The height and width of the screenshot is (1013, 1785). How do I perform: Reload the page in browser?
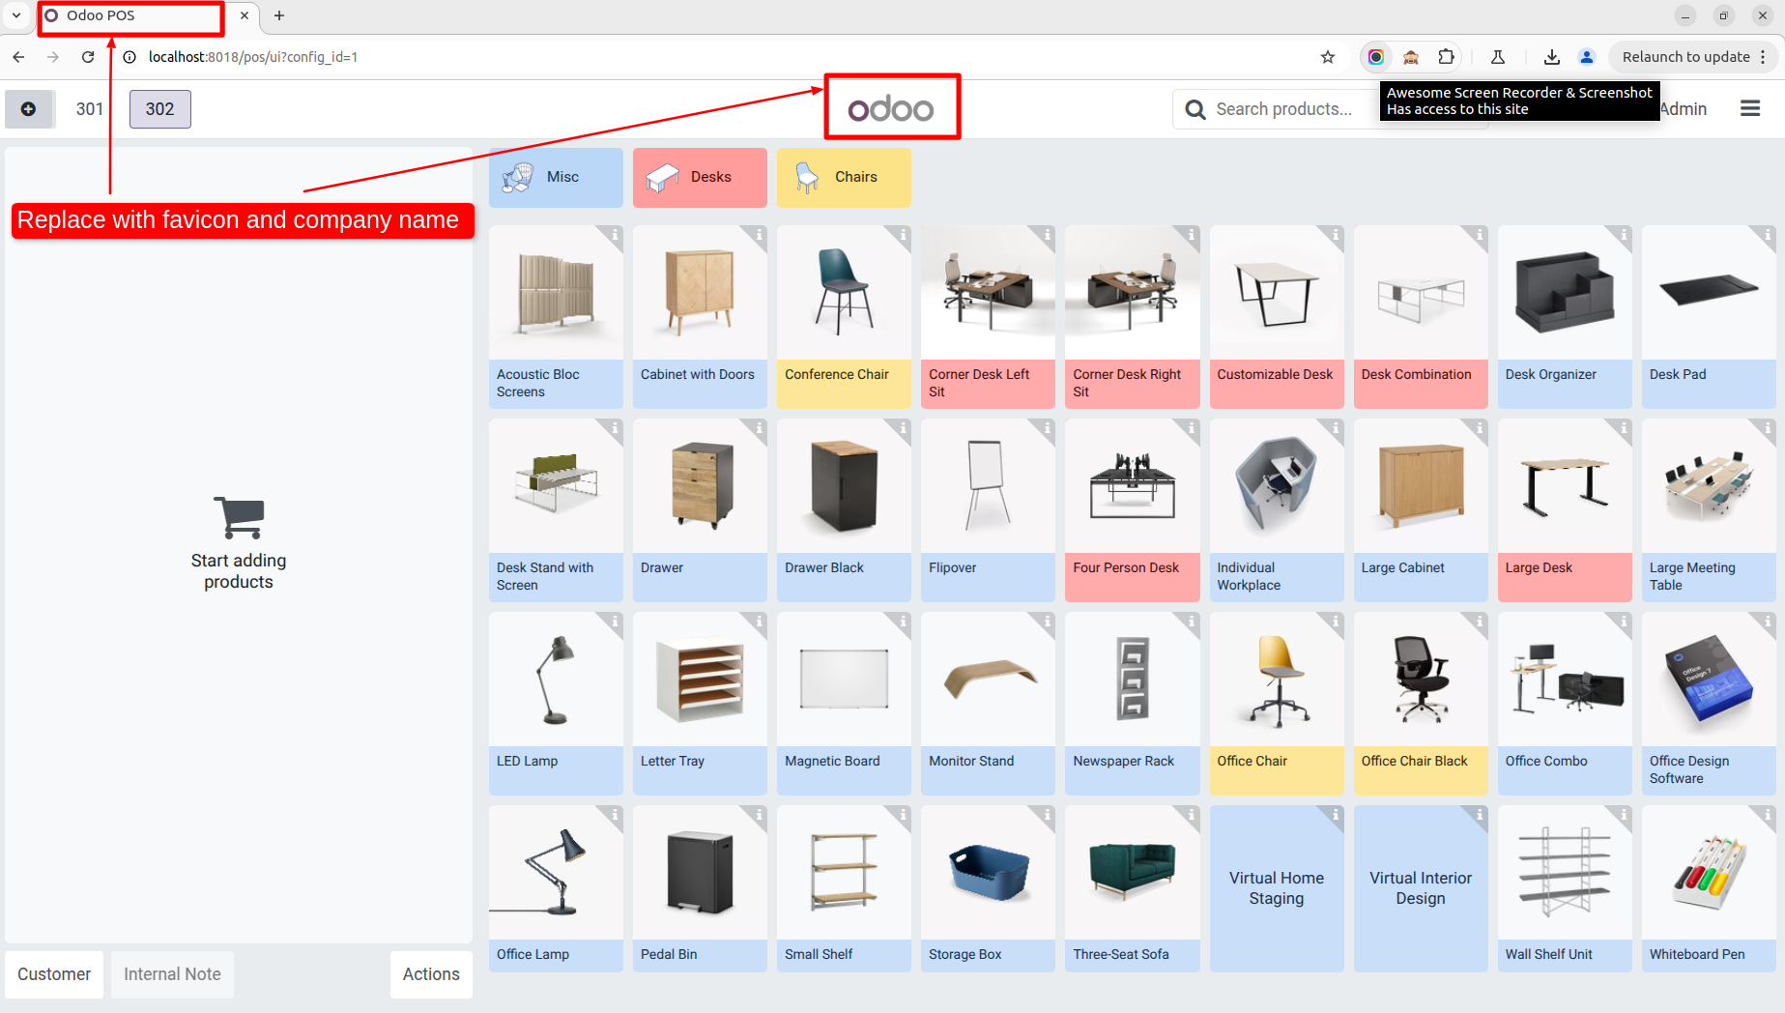tap(88, 57)
